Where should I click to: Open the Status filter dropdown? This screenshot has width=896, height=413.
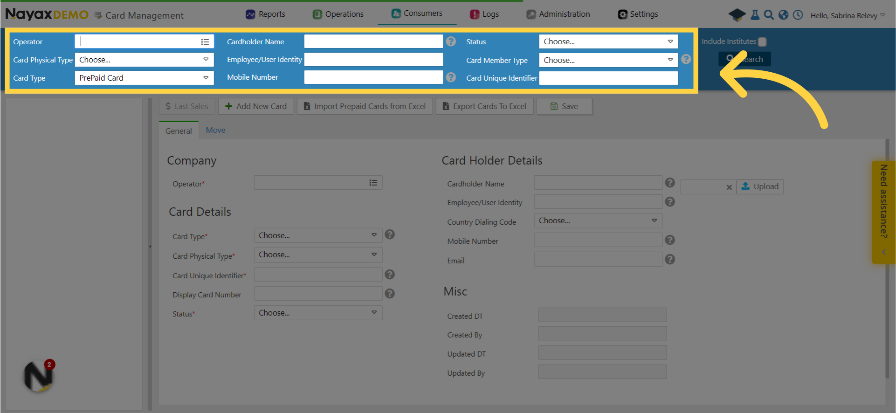click(x=608, y=41)
